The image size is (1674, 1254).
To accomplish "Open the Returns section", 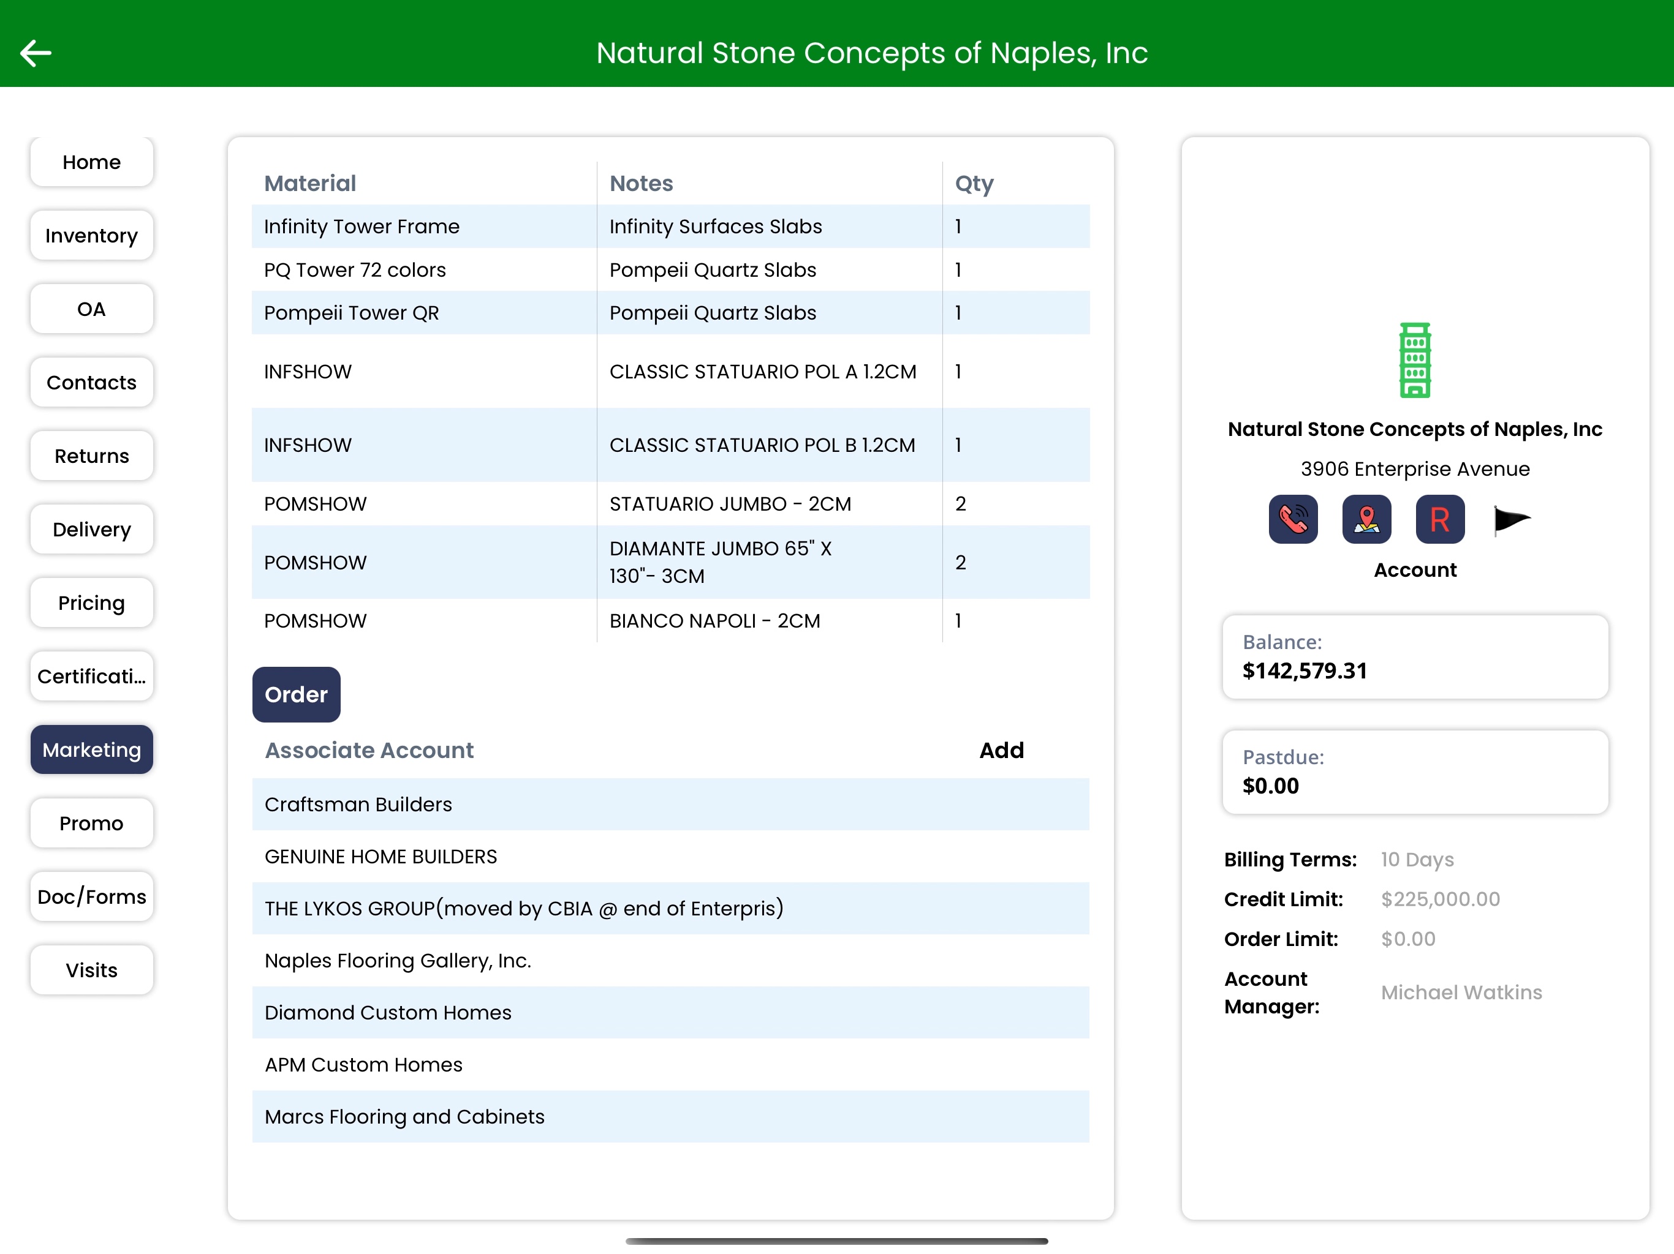I will click(91, 456).
